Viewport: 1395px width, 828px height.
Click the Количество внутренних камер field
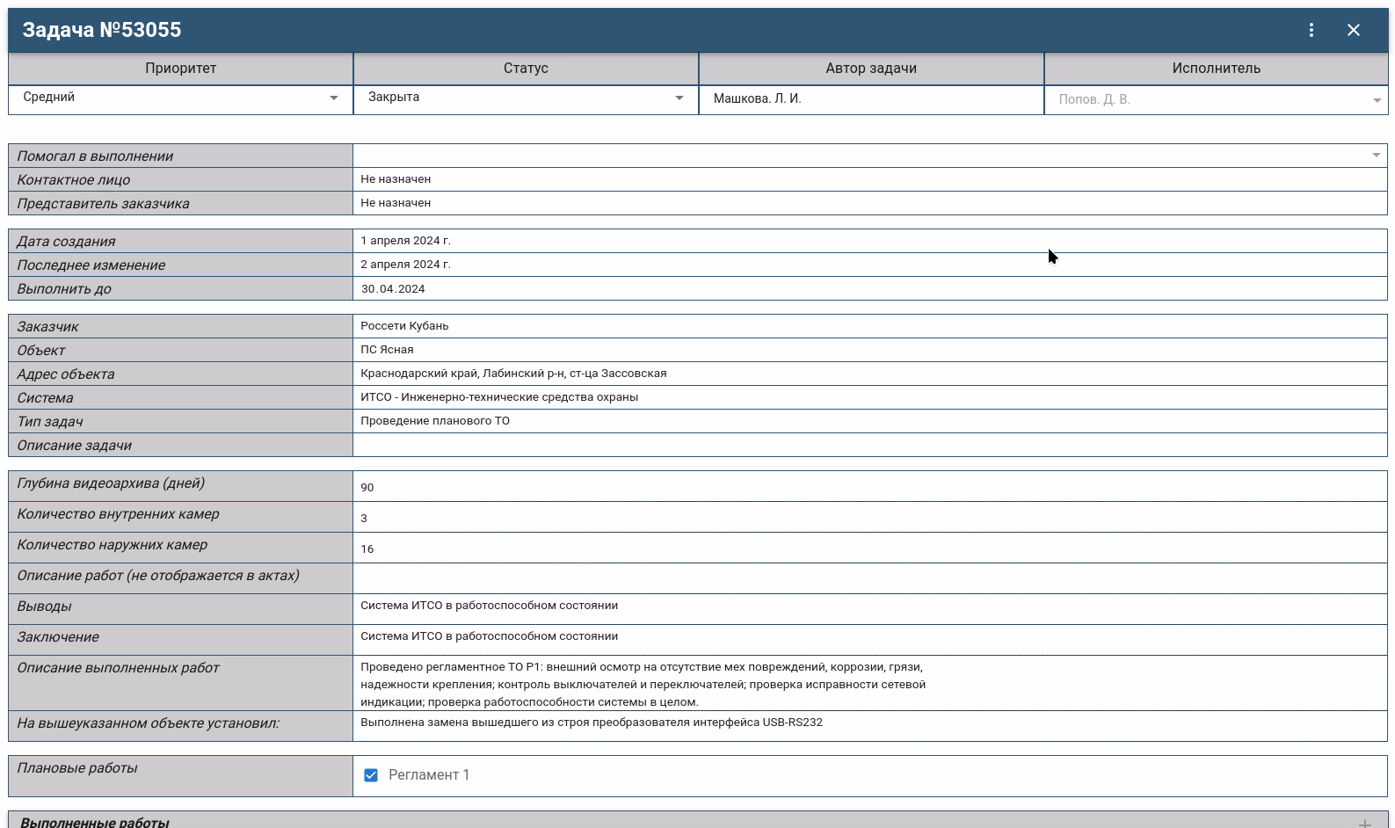pos(869,518)
